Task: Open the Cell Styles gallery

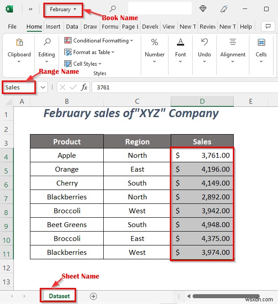Action: click(83, 64)
